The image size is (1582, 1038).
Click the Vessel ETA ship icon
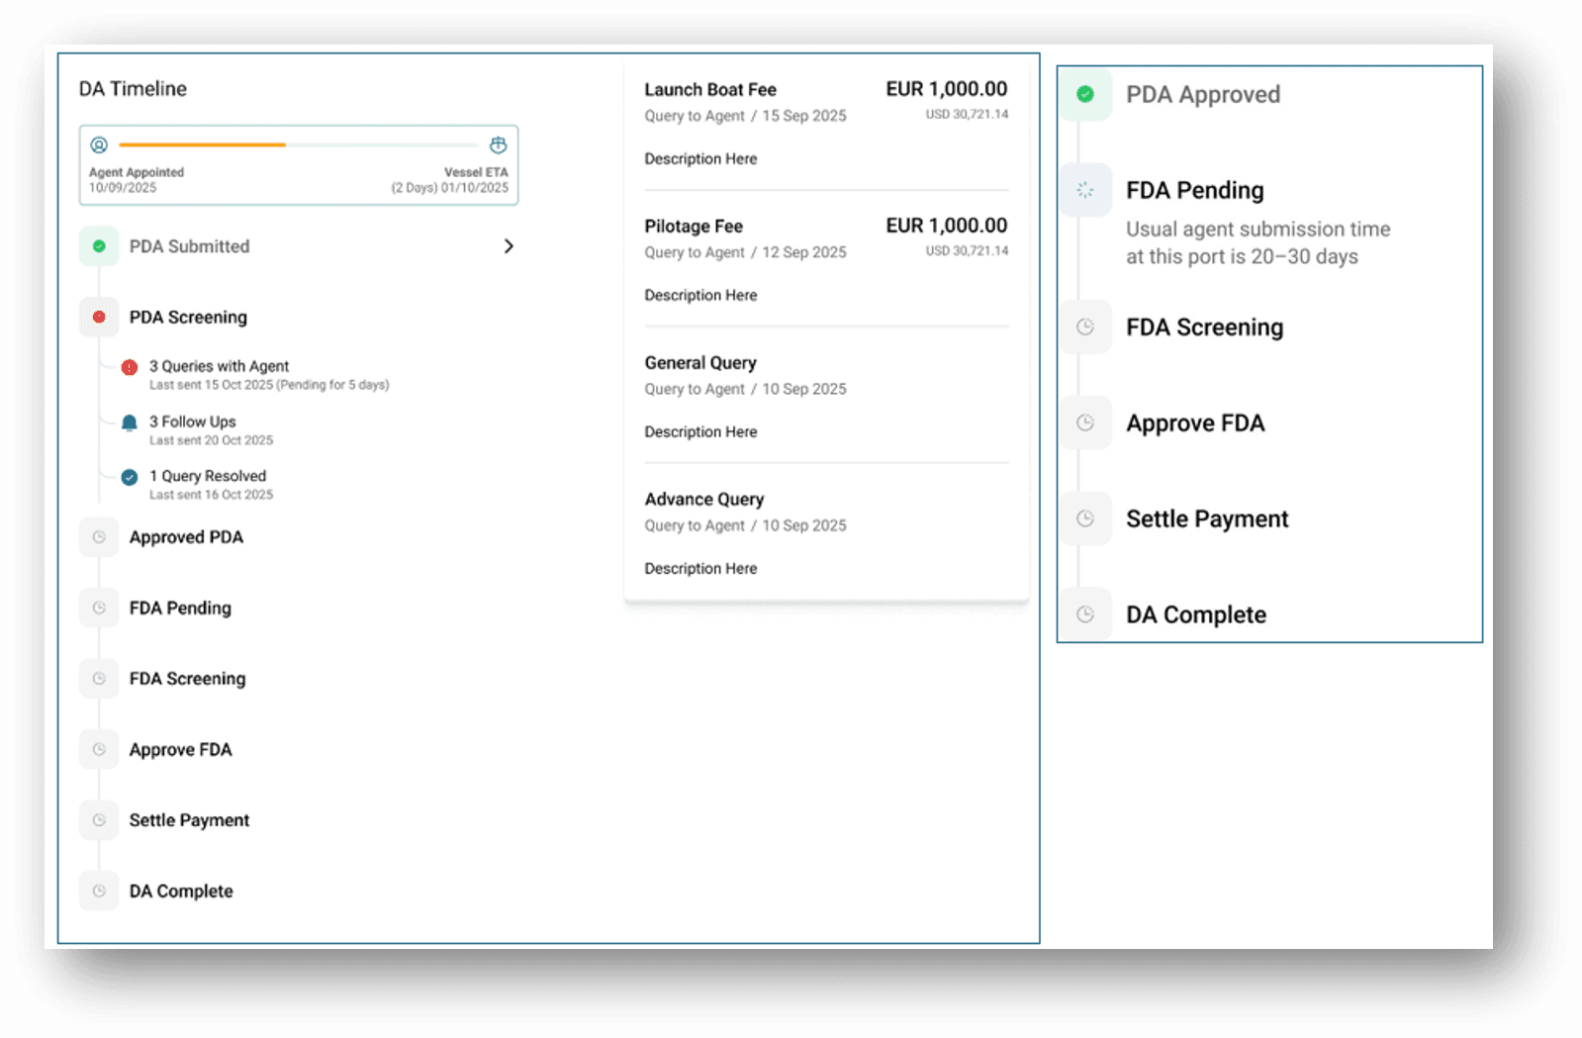coord(499,145)
